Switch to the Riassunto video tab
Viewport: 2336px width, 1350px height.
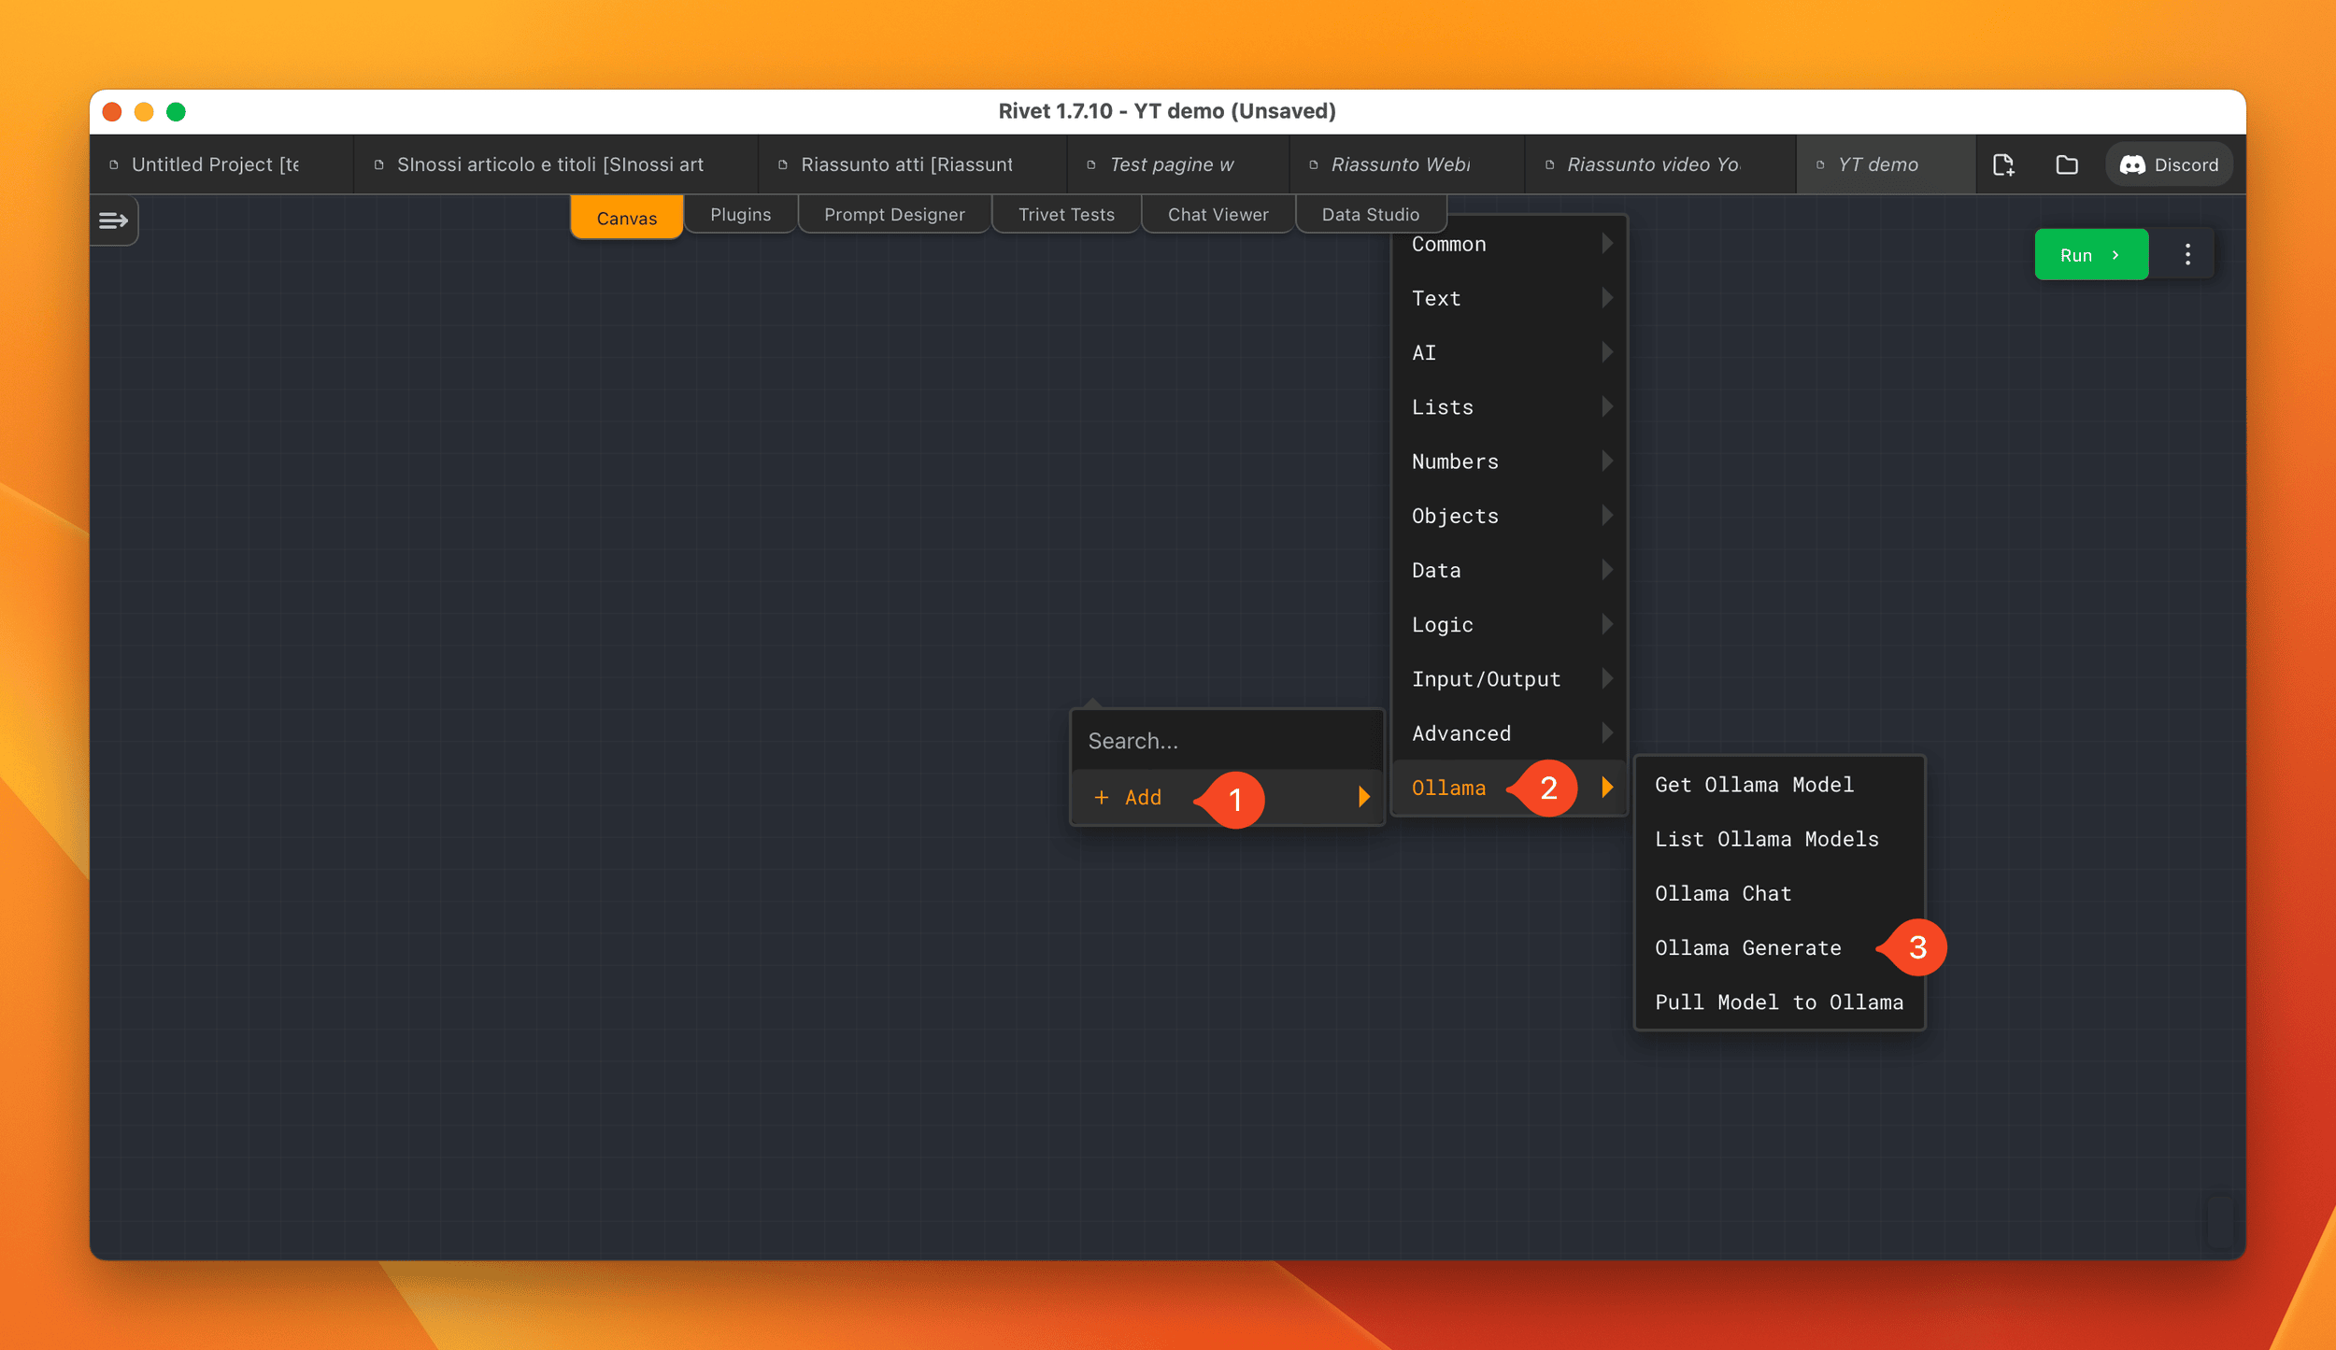1660,164
